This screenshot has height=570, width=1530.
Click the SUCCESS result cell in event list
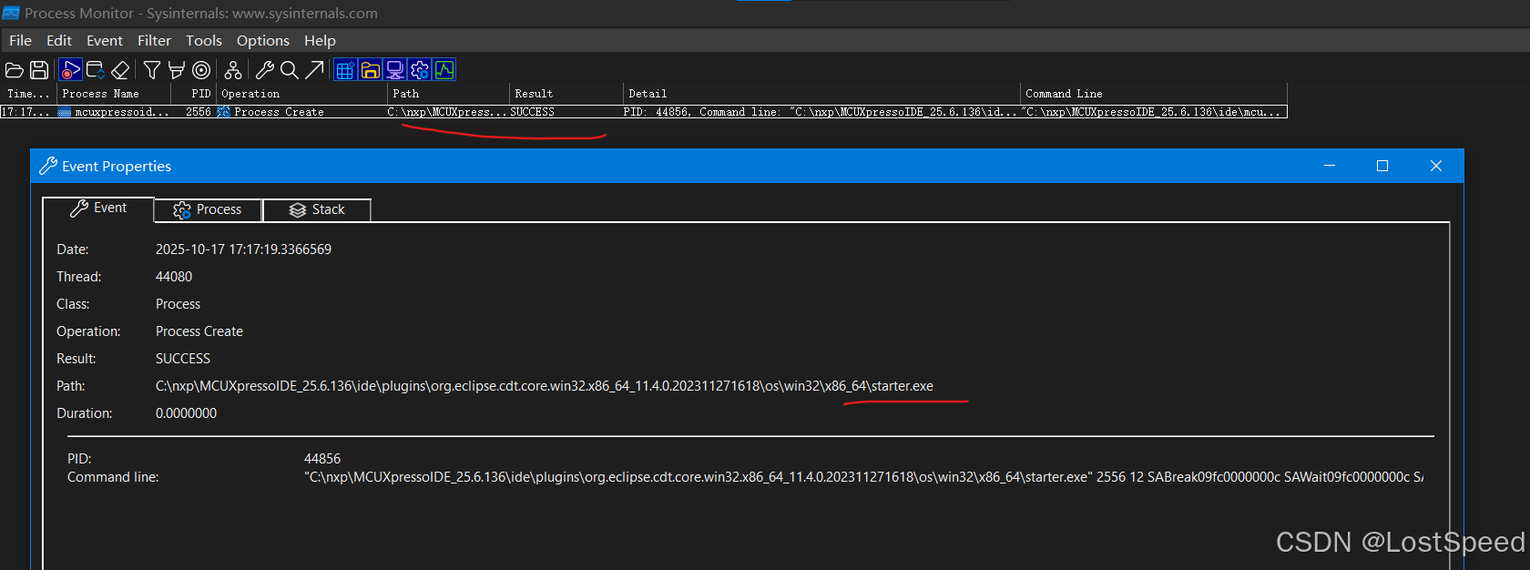[532, 112]
